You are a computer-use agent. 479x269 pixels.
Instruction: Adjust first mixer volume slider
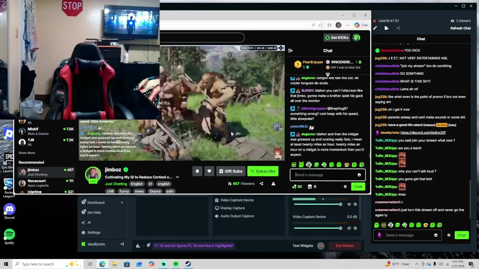coord(318,204)
